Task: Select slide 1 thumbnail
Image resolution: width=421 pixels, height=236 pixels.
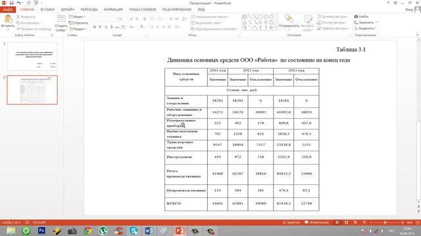Action: point(32,56)
